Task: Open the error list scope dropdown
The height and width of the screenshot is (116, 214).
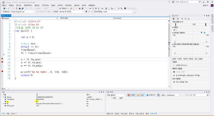Action: tap(116, 95)
